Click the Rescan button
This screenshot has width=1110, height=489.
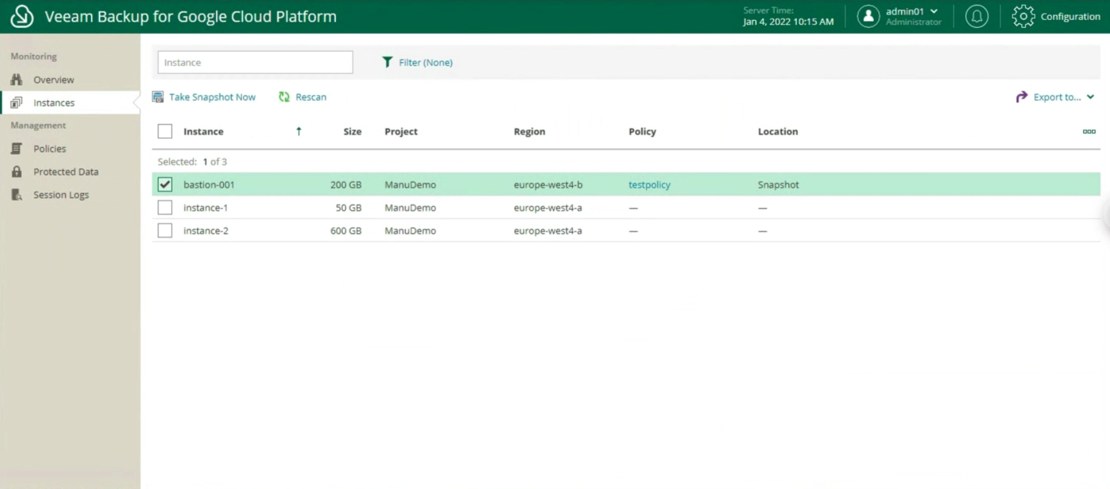click(311, 97)
